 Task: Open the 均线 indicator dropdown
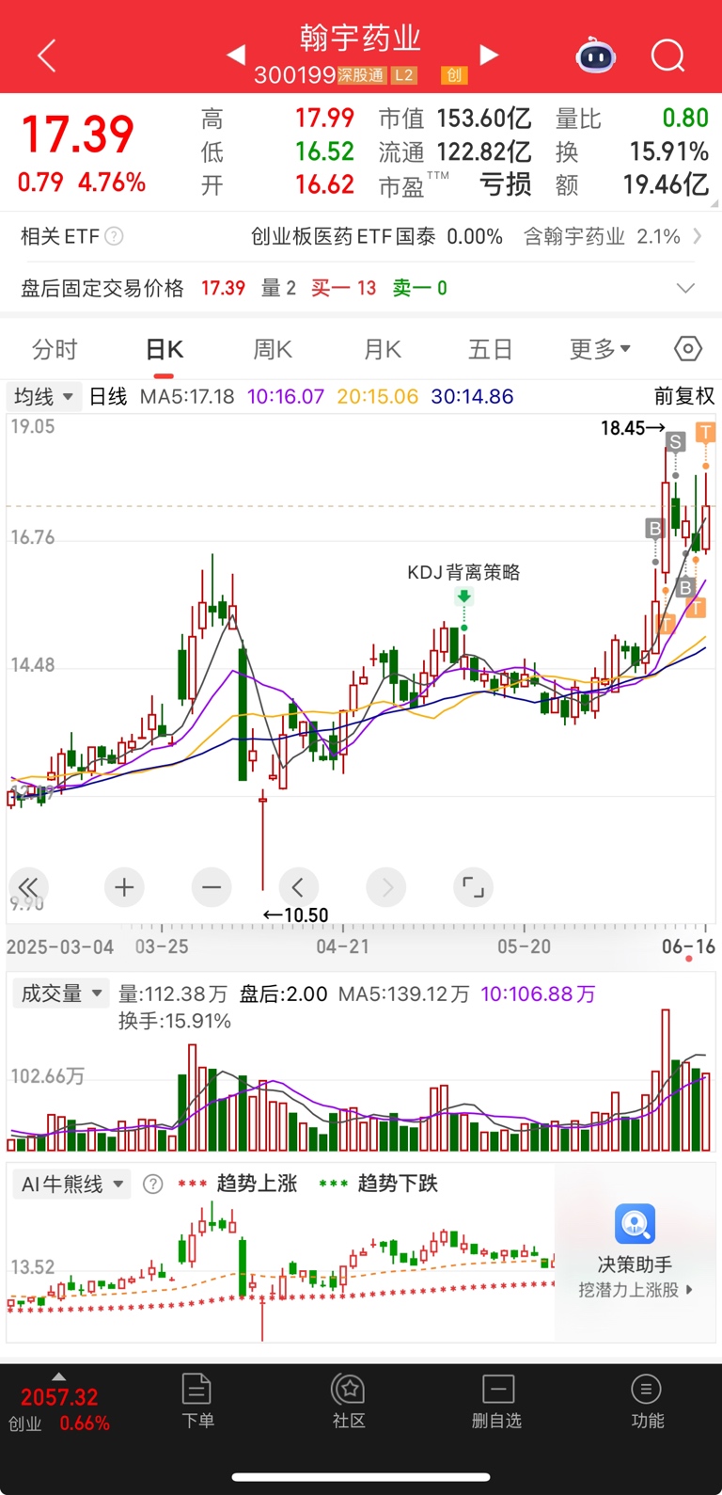(x=43, y=396)
